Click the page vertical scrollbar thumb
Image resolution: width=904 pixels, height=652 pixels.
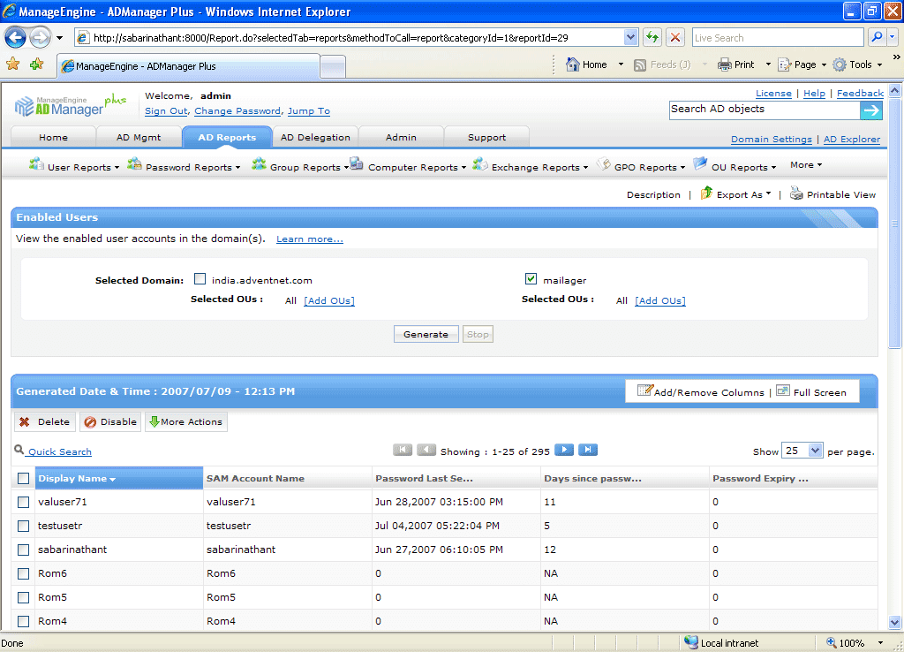coord(894,224)
